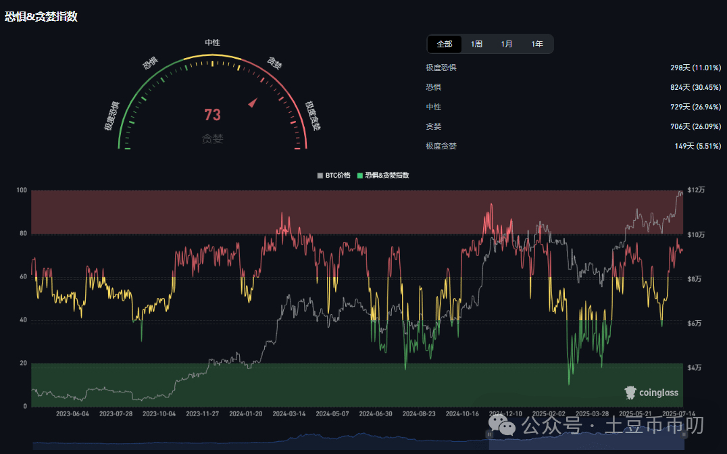Toggle the 恐惧&贪婪指数 legend series
This screenshot has width=727, height=454.
coord(383,175)
